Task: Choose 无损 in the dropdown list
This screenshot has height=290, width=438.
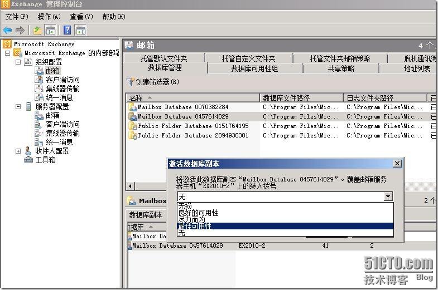Action: (285, 206)
